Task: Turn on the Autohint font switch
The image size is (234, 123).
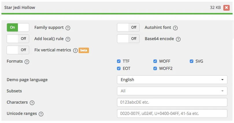Action: pos(128,27)
